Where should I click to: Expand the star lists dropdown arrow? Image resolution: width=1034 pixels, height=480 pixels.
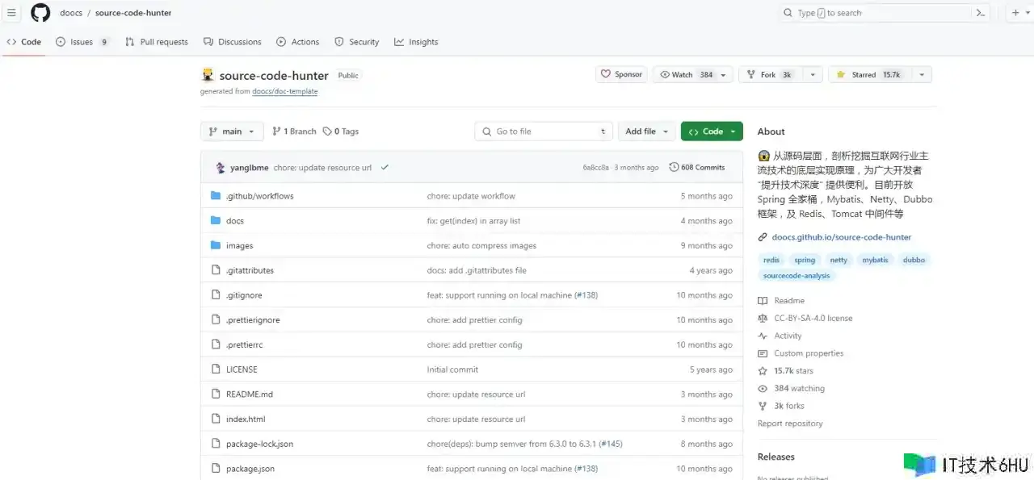tap(921, 74)
